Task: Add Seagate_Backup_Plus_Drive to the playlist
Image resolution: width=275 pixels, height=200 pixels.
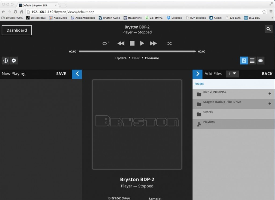Action: tap(270, 104)
